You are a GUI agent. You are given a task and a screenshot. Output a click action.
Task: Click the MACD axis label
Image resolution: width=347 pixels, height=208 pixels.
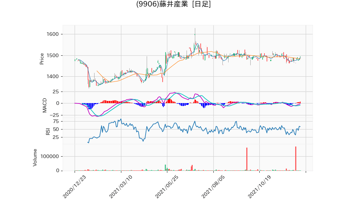point(45,105)
